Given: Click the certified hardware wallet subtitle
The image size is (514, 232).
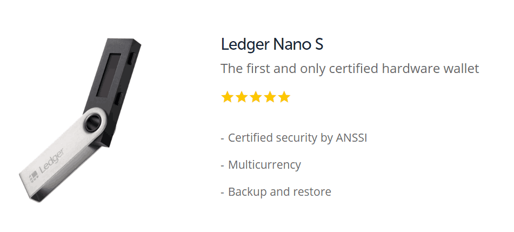Looking at the screenshot, I should tap(350, 69).
